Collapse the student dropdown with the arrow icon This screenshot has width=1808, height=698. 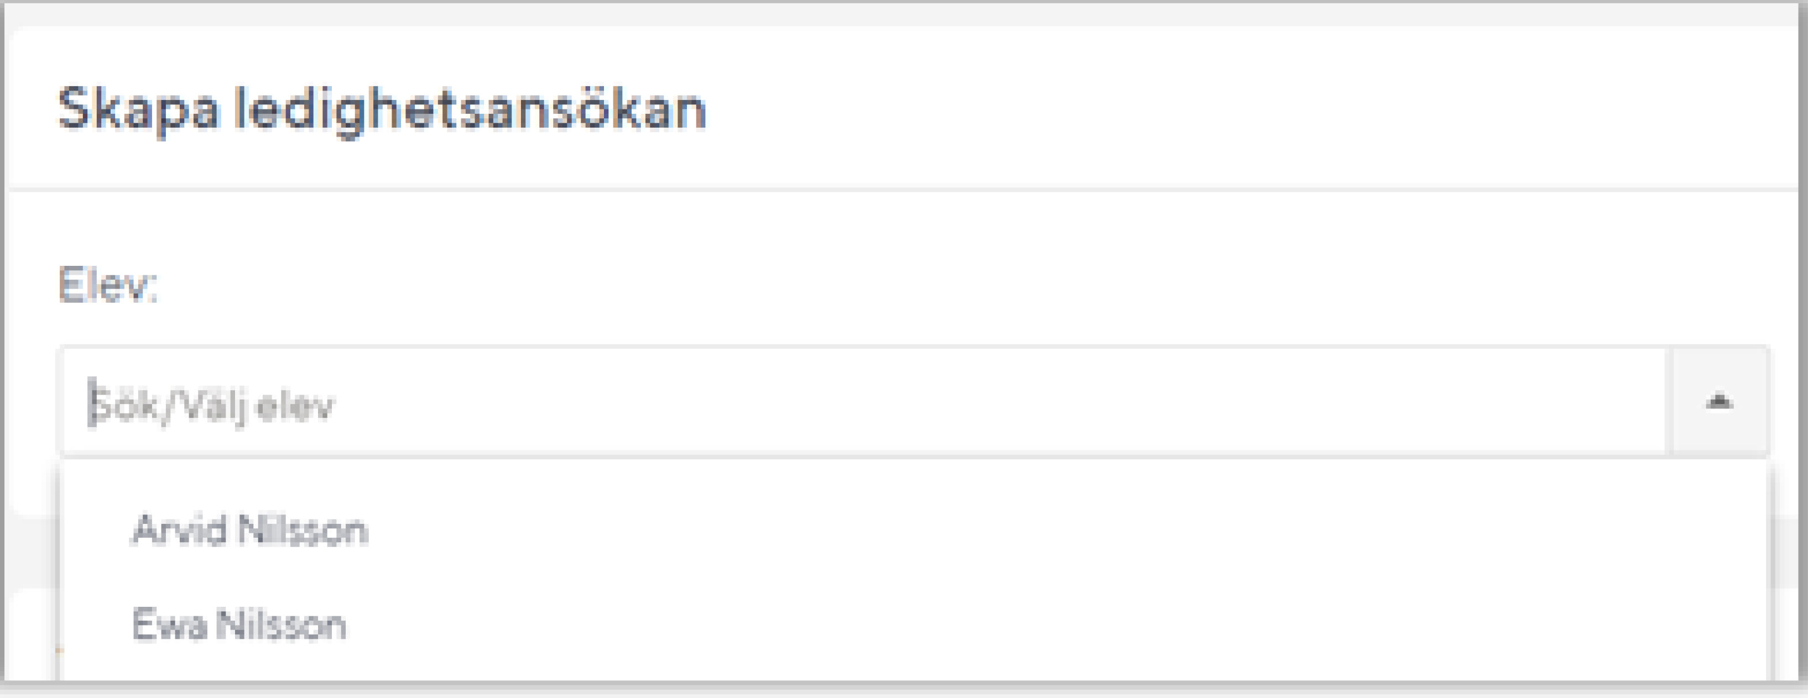point(1720,402)
